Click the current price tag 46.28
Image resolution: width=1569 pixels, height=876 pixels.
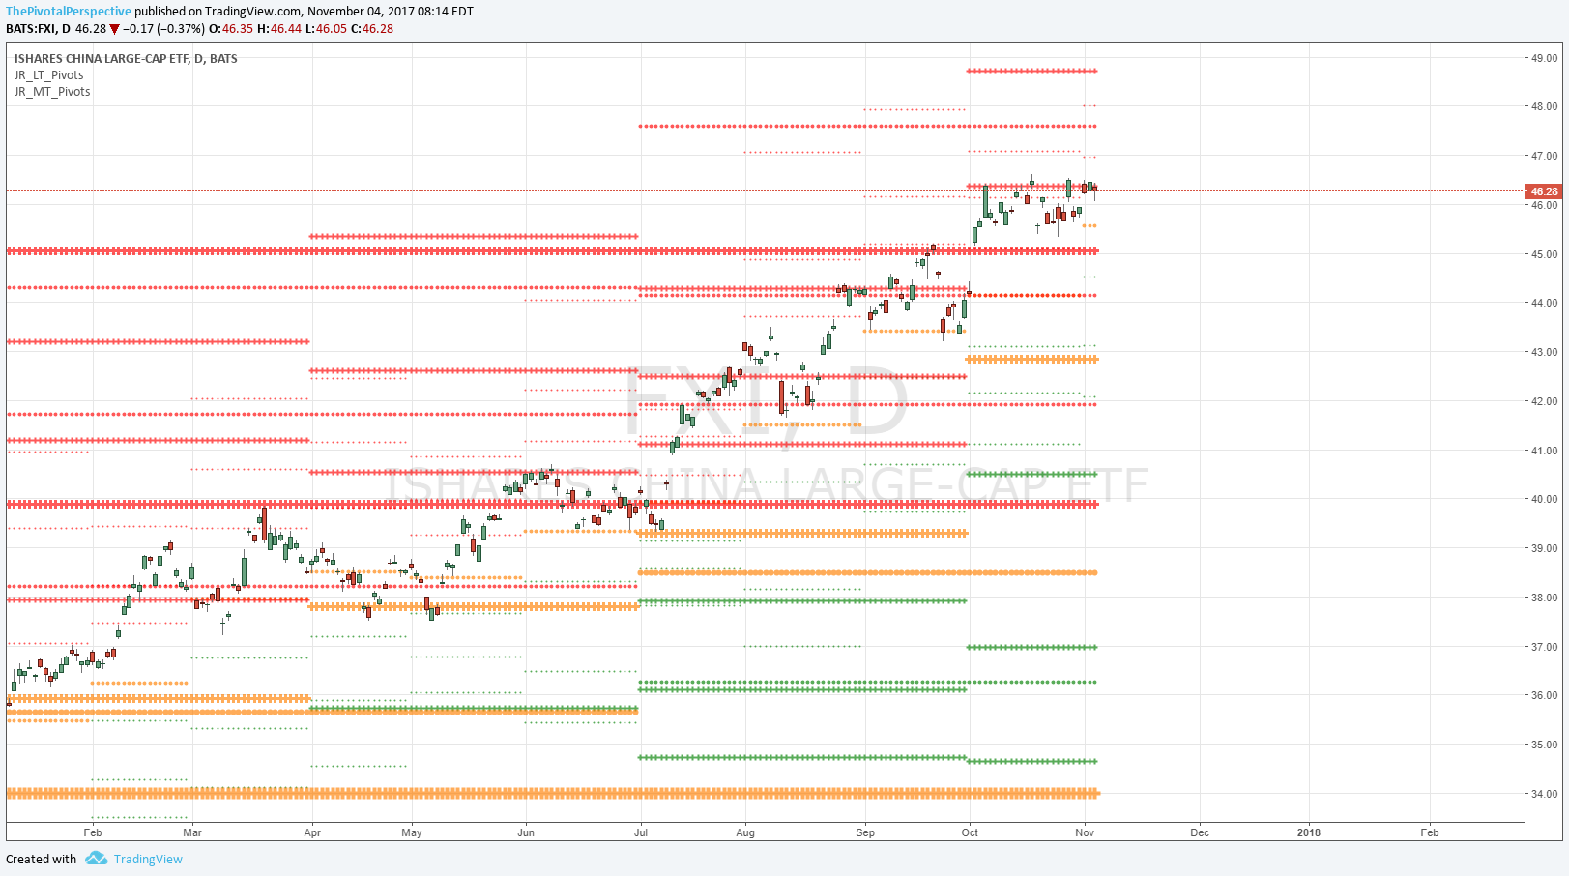(1544, 191)
